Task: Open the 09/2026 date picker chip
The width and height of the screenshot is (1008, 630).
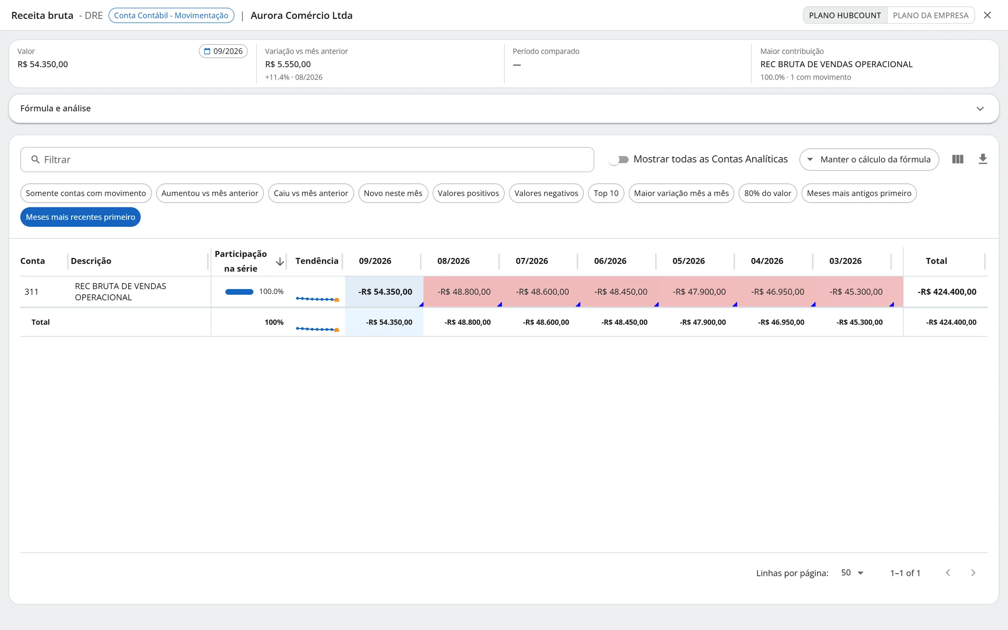Action: pyautogui.click(x=223, y=51)
